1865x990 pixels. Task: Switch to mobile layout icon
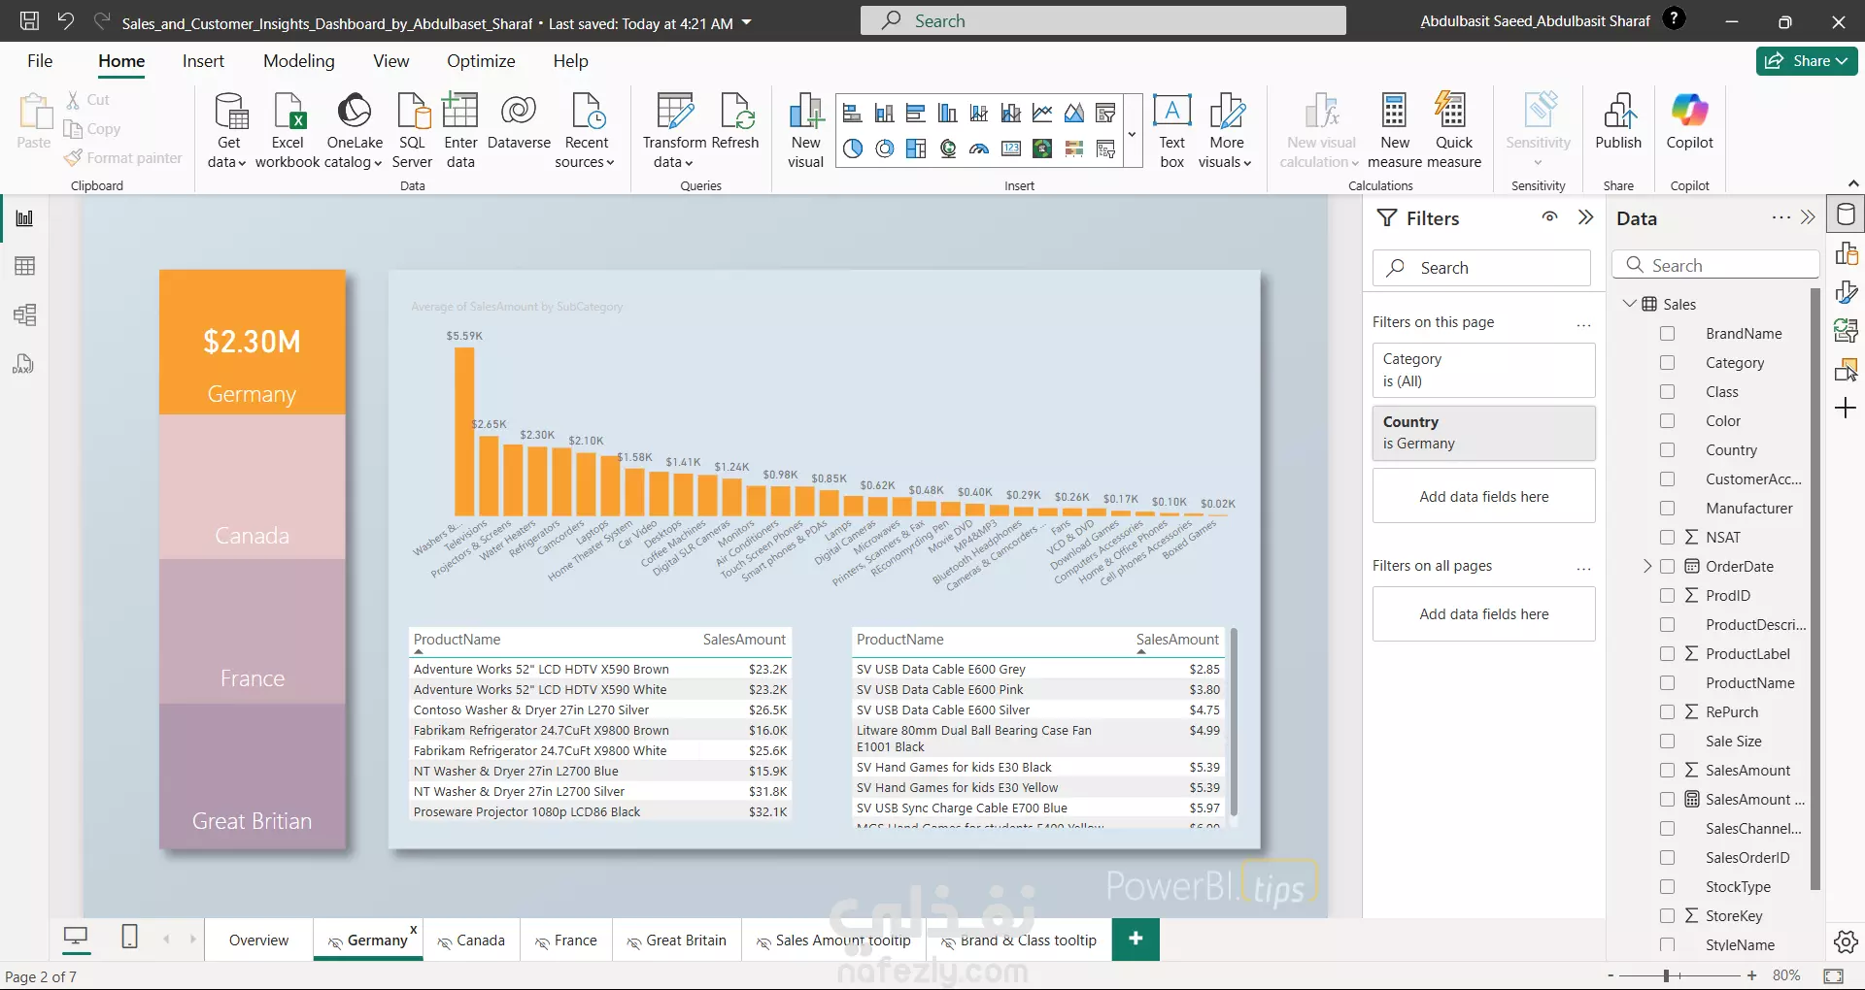(x=129, y=938)
